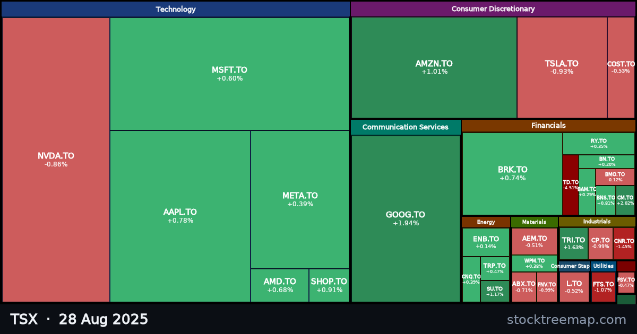Select the META.TO +0.39% tile
637x334 pixels.
300,199
